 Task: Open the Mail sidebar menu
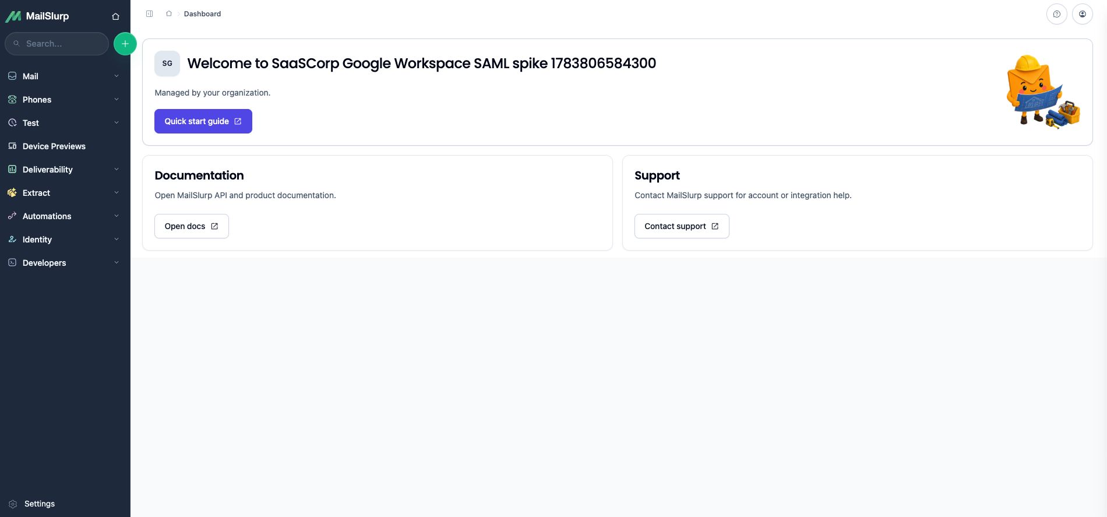(65, 76)
